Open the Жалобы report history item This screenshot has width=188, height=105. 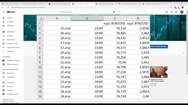10,86
